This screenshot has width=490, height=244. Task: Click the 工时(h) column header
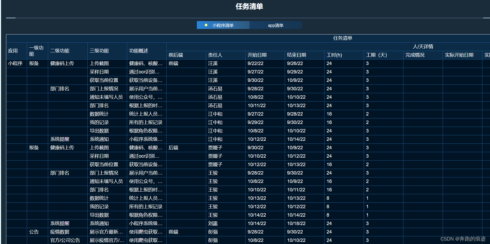click(344, 55)
